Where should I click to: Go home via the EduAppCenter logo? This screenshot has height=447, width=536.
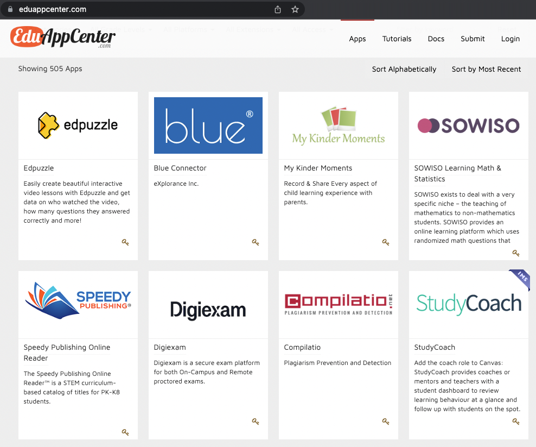[x=63, y=37]
